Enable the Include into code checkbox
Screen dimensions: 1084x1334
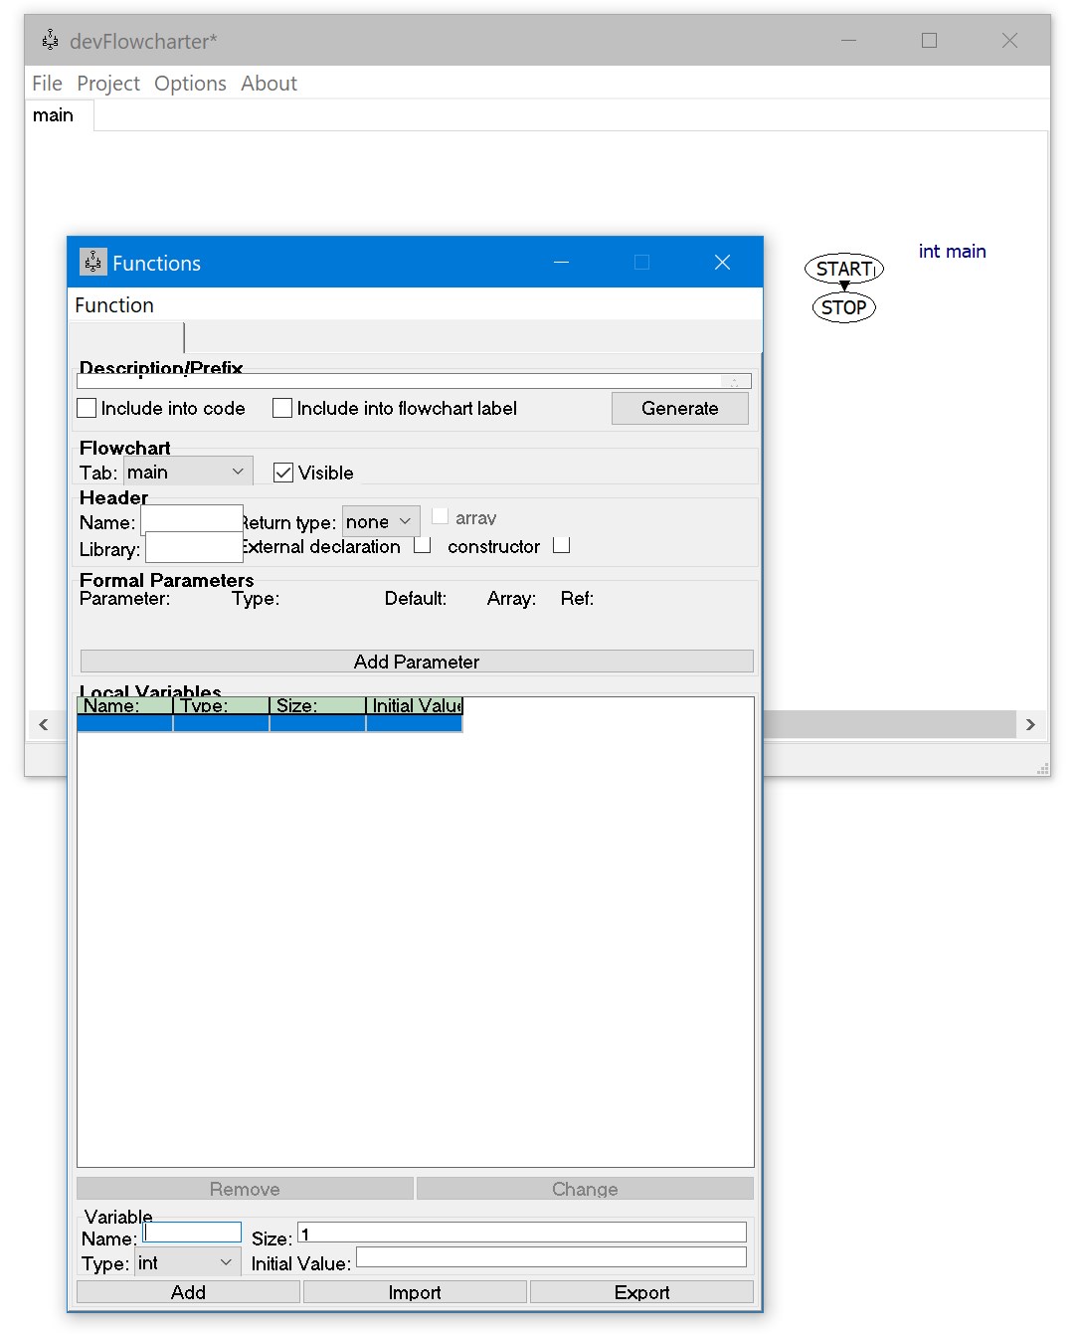[x=88, y=408]
